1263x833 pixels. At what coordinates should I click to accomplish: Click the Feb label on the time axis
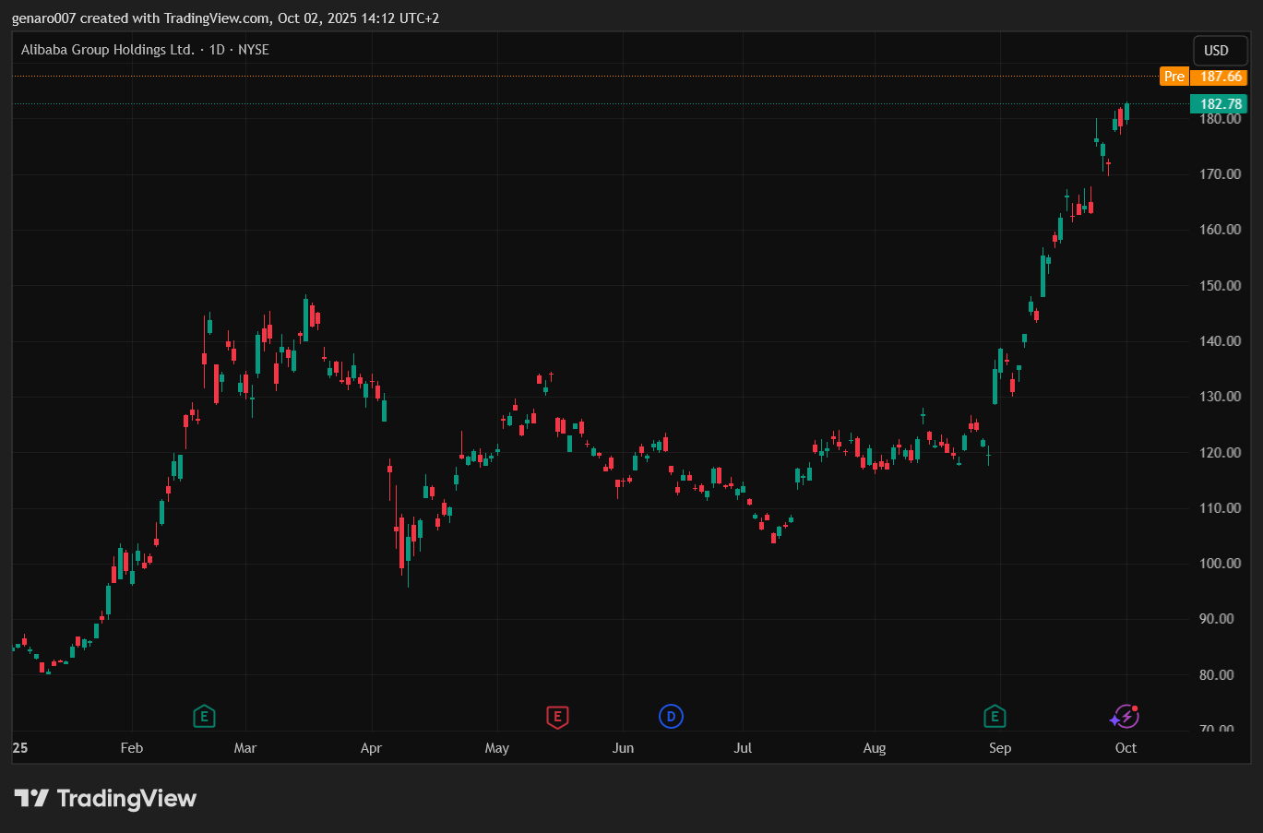(132, 748)
